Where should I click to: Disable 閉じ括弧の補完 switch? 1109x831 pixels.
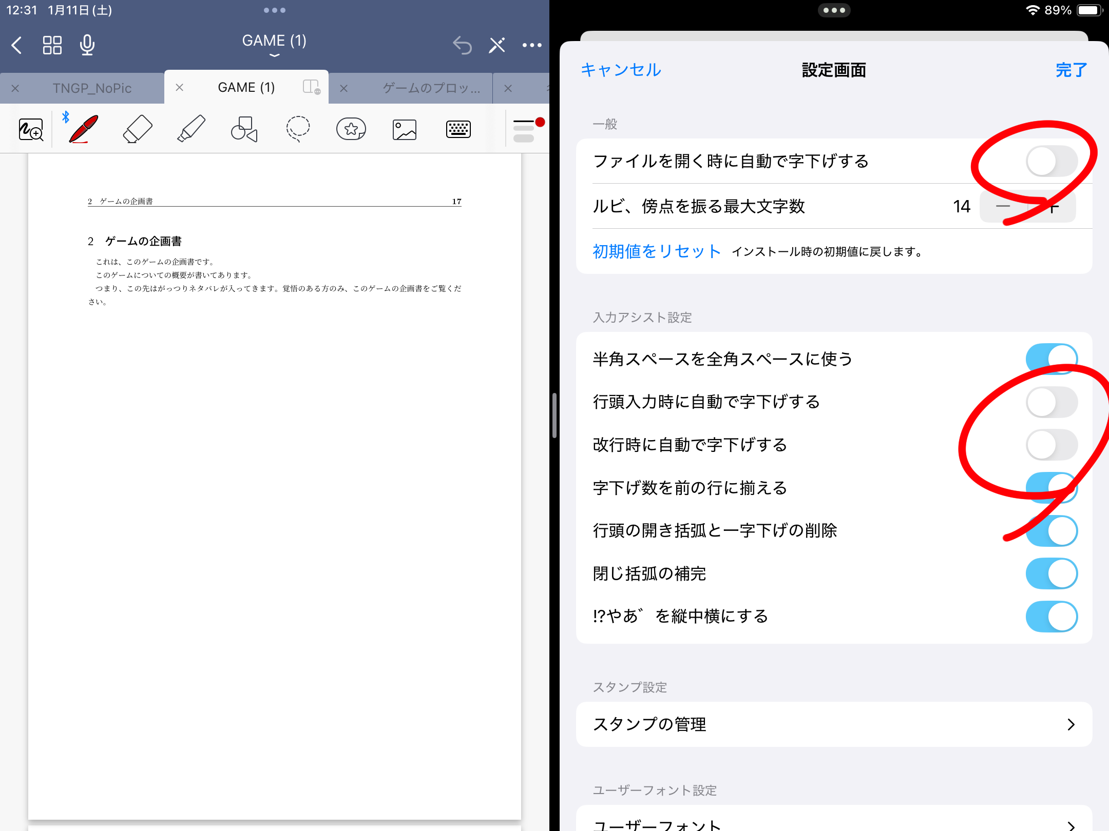pos(1051,573)
